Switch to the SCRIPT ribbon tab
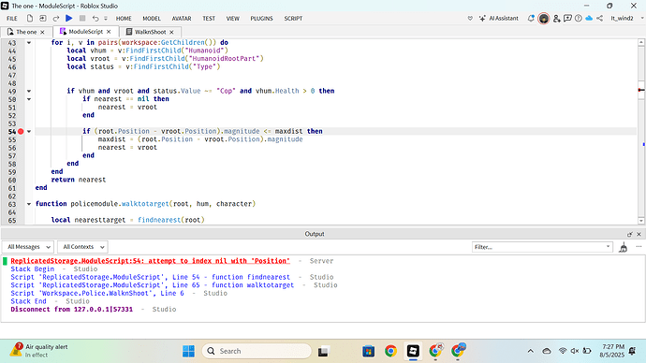The image size is (646, 363). click(293, 19)
